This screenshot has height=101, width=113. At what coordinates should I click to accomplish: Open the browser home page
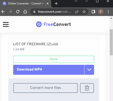click(x=25, y=12)
